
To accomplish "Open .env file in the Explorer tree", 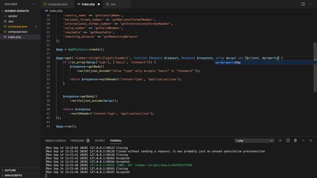I will pyautogui.click(x=20, y=21).
